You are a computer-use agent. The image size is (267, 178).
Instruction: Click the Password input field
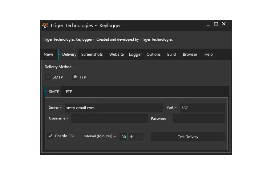tap(199, 119)
